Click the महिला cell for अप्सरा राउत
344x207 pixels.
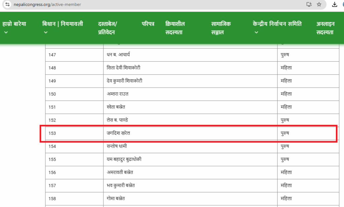(x=286, y=94)
